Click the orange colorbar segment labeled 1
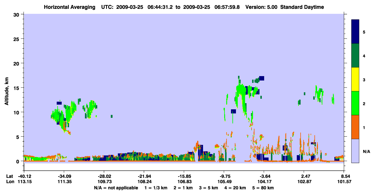Viewport: 382px width, 196px height. 355,127
